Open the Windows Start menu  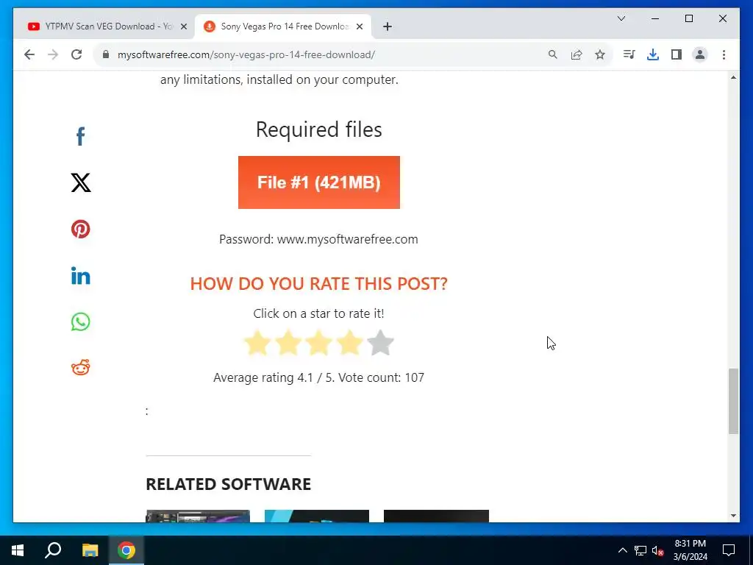[x=18, y=550]
